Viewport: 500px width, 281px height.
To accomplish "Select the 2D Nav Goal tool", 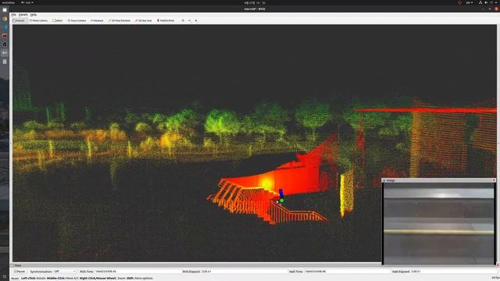I will pyautogui.click(x=143, y=21).
